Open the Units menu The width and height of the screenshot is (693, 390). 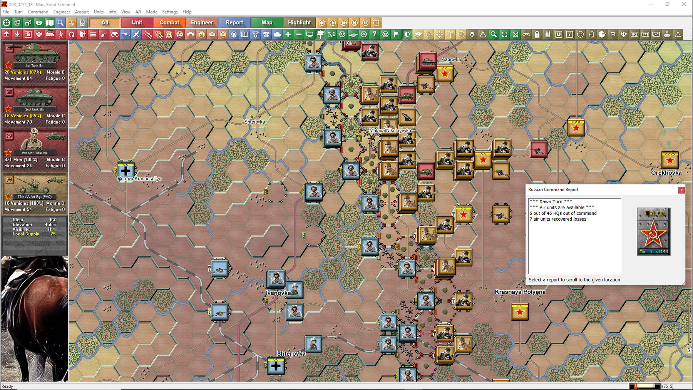point(99,12)
